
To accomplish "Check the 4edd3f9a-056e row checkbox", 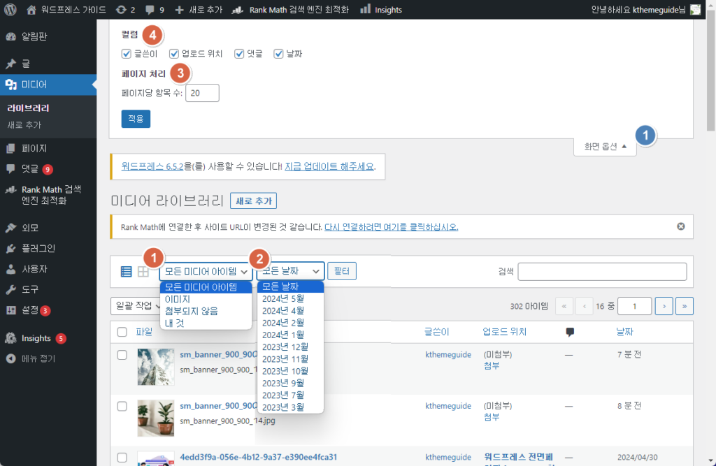I will (122, 458).
